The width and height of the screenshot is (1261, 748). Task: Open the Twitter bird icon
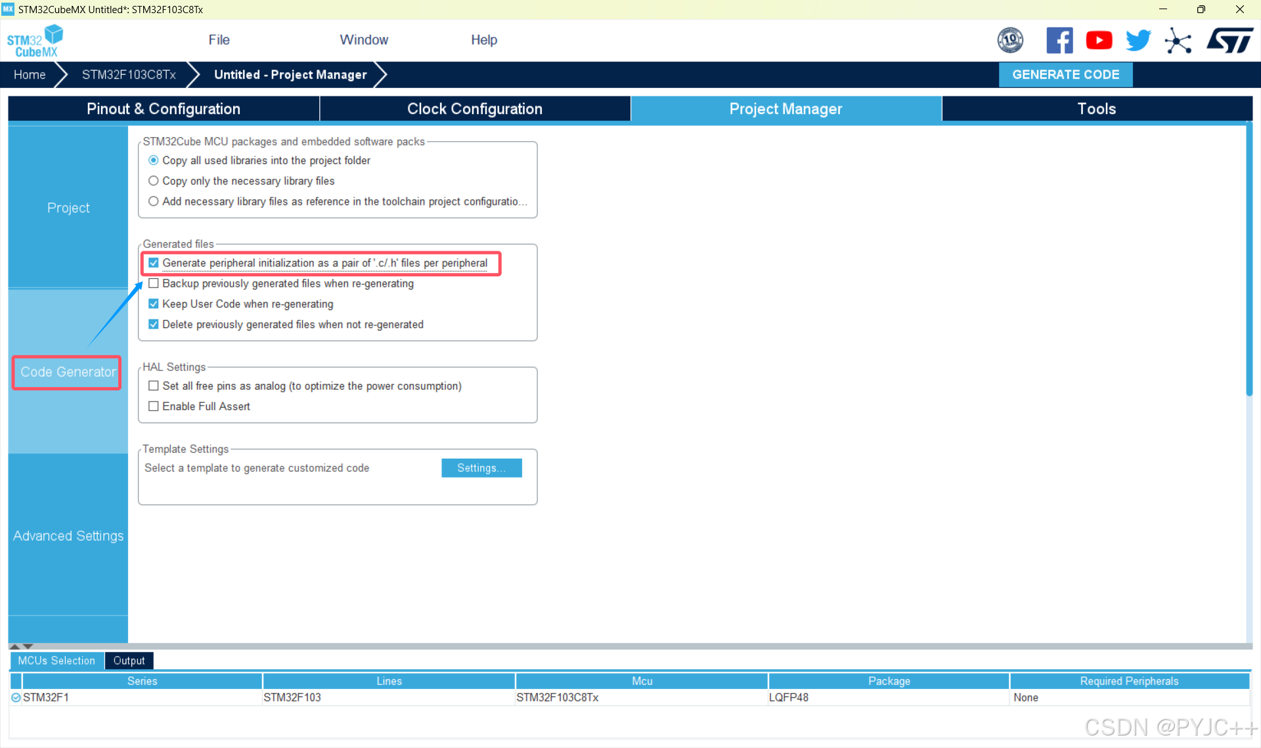tap(1138, 41)
